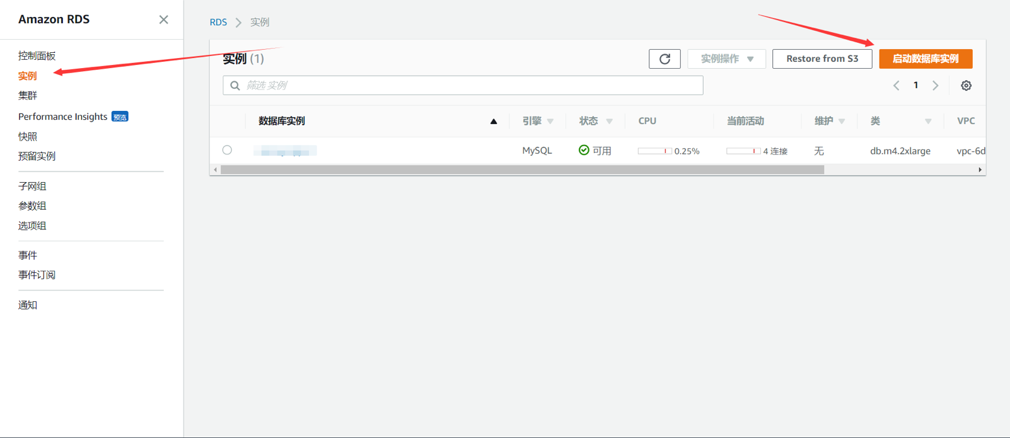Screen dimensions: 1010x438
Task: Click the 筛选实例 search field
Action: click(463, 86)
